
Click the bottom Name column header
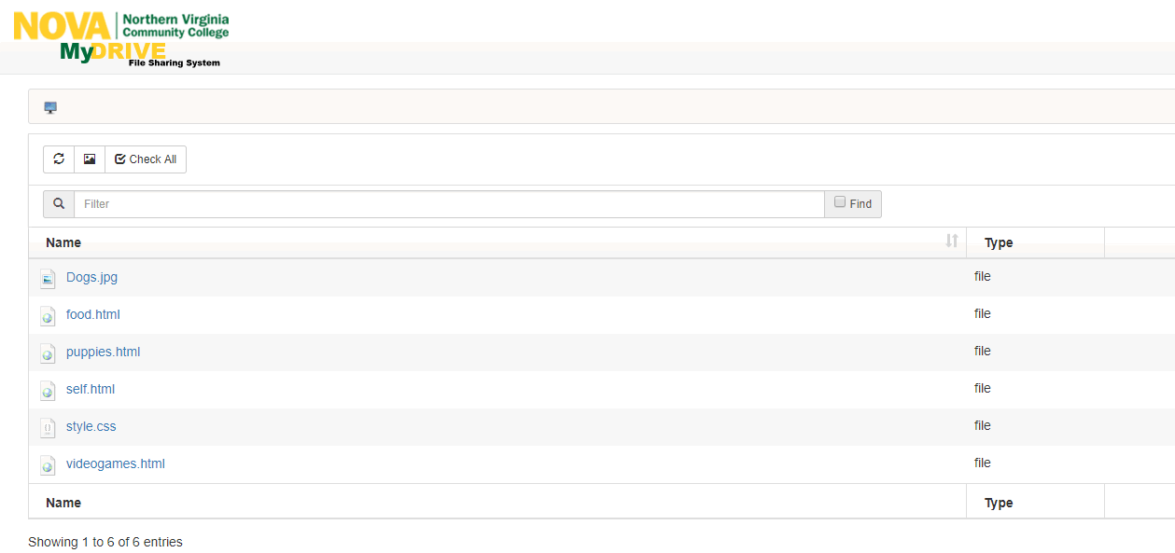click(63, 502)
